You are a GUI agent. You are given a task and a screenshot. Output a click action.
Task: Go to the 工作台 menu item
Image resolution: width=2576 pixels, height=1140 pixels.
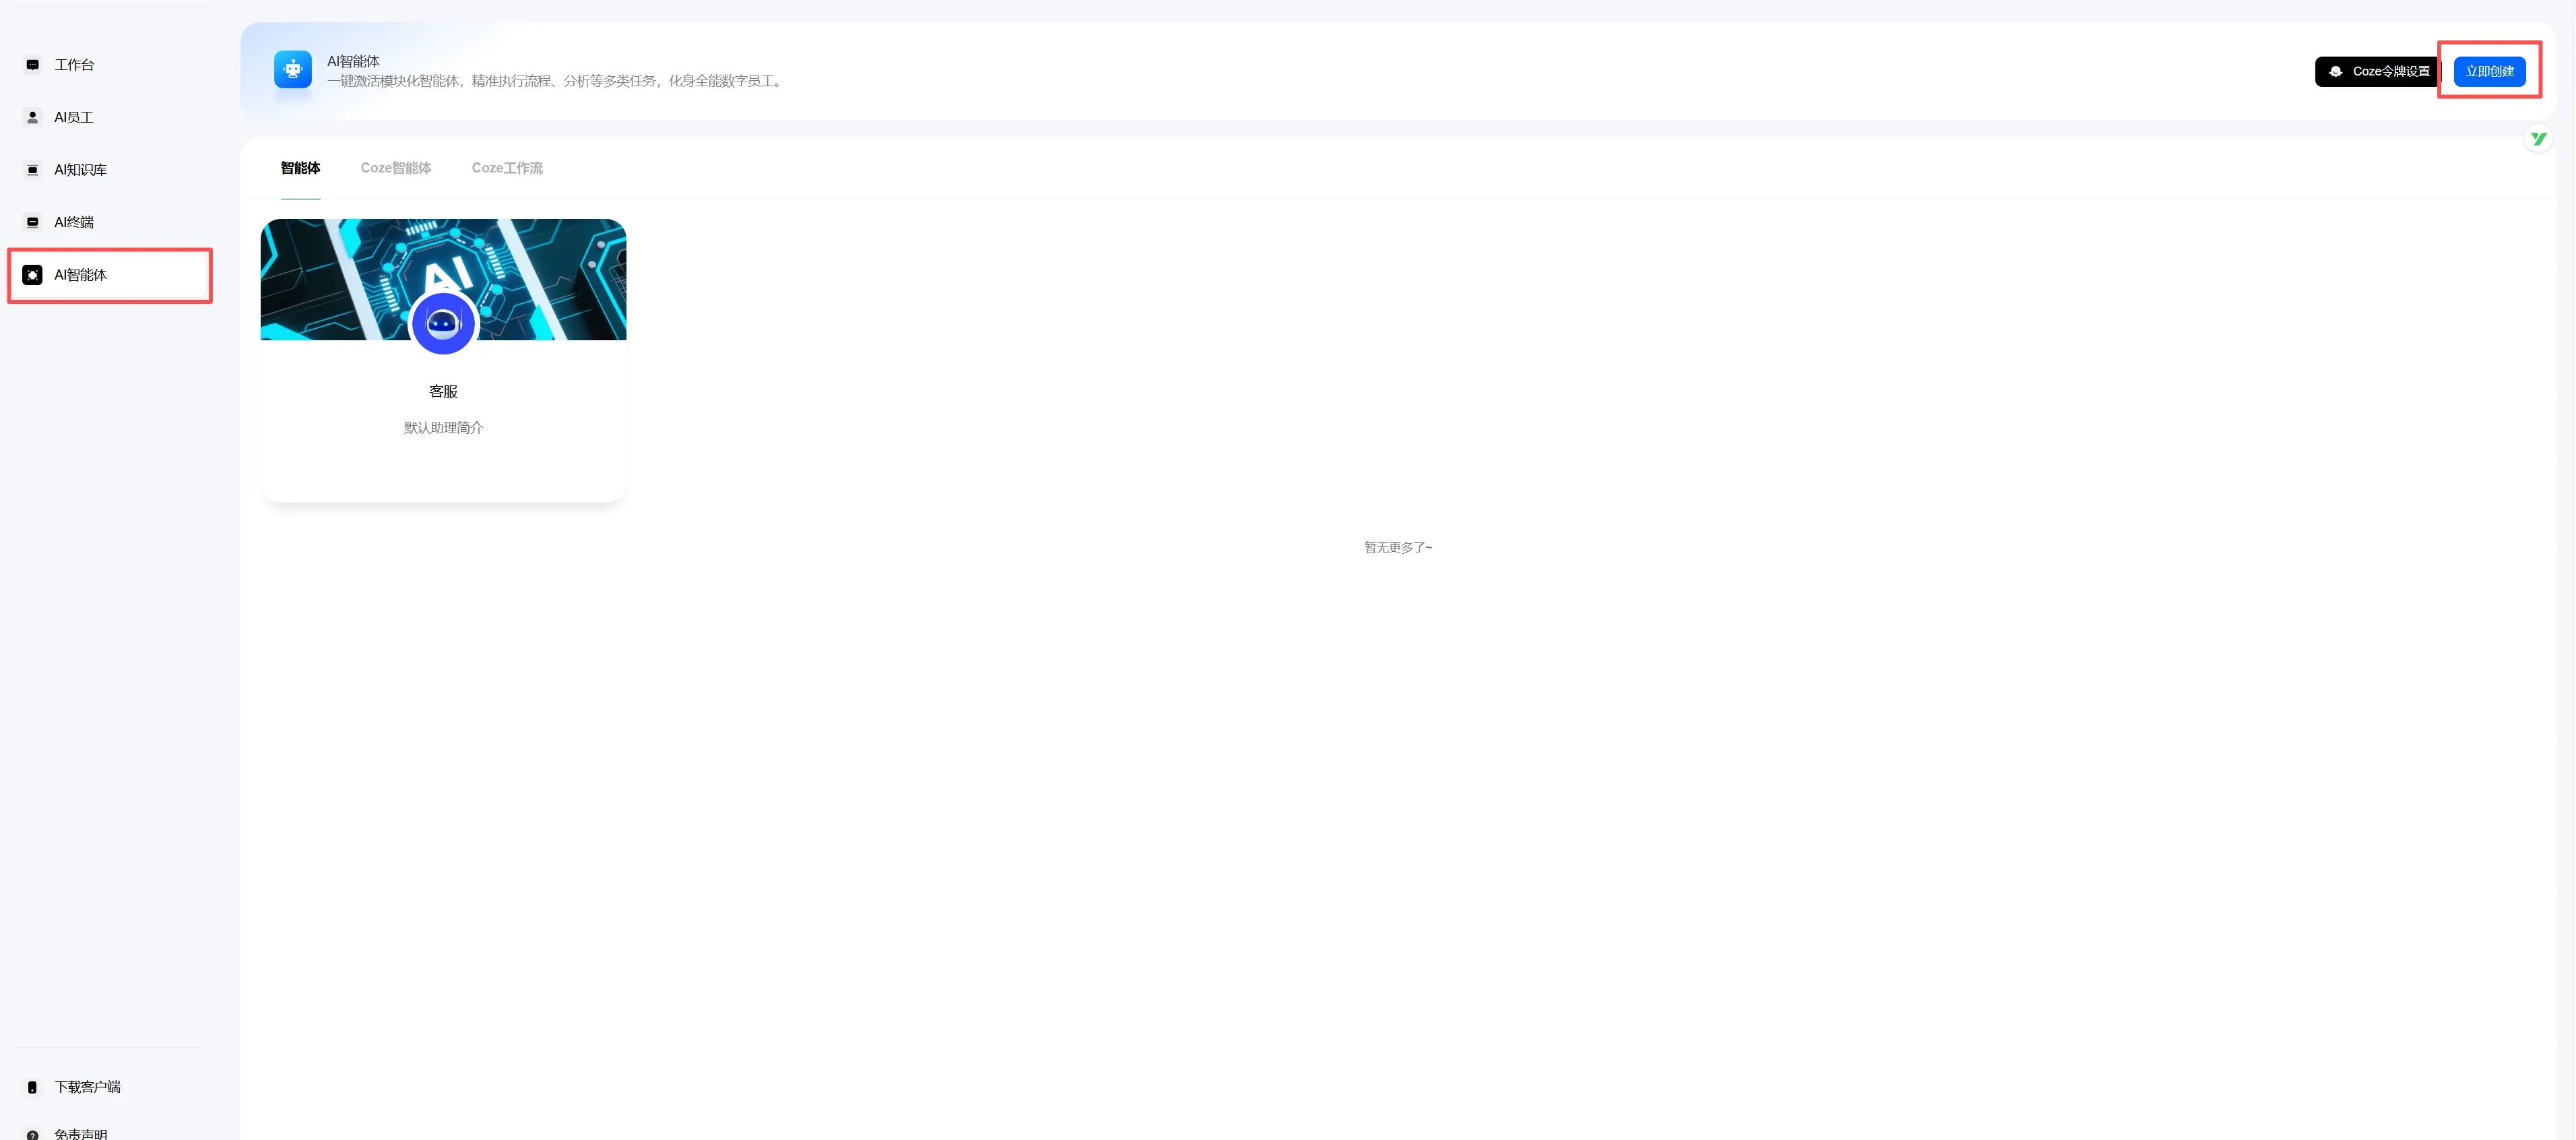[74, 65]
